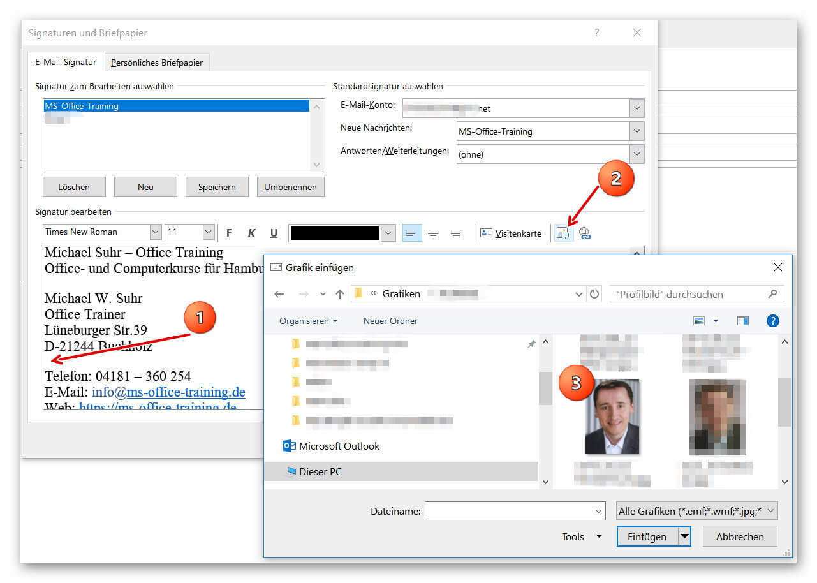Align signature text right
817x583 pixels.
click(x=455, y=233)
